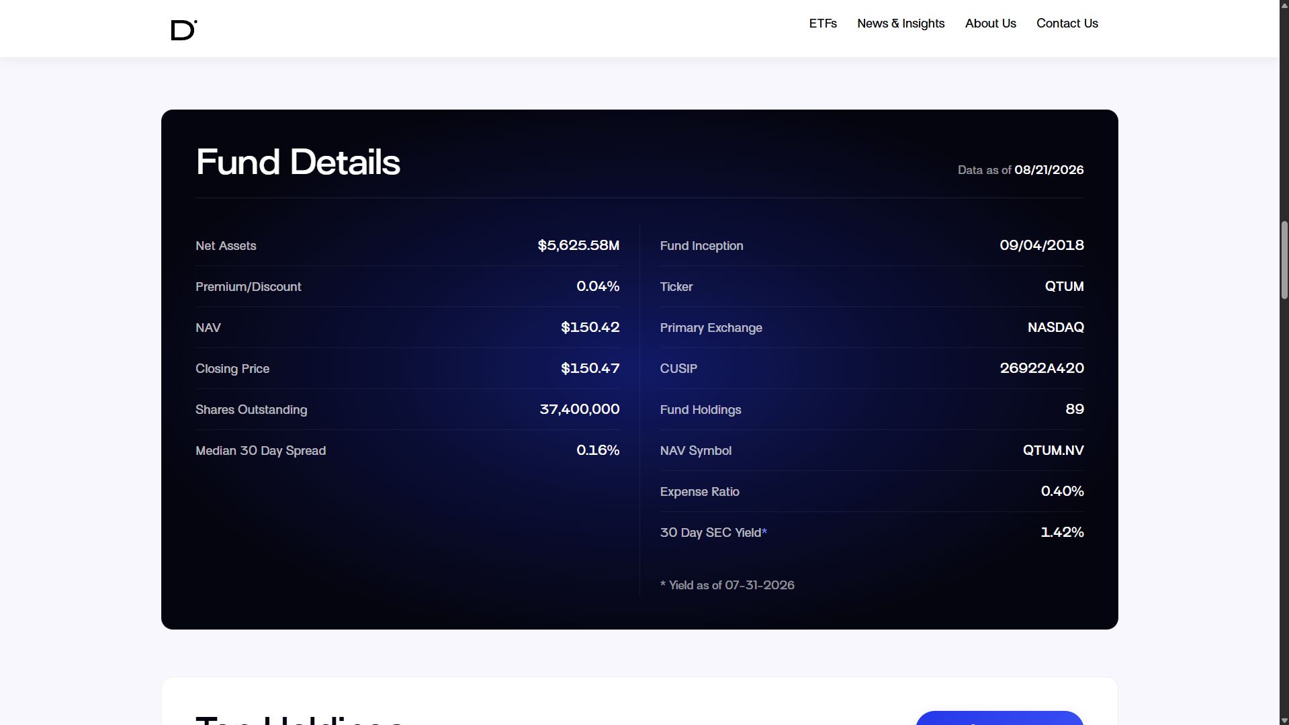Viewport: 1289px width, 725px height.
Task: Click the Premium/Discount label
Action: coord(249,287)
